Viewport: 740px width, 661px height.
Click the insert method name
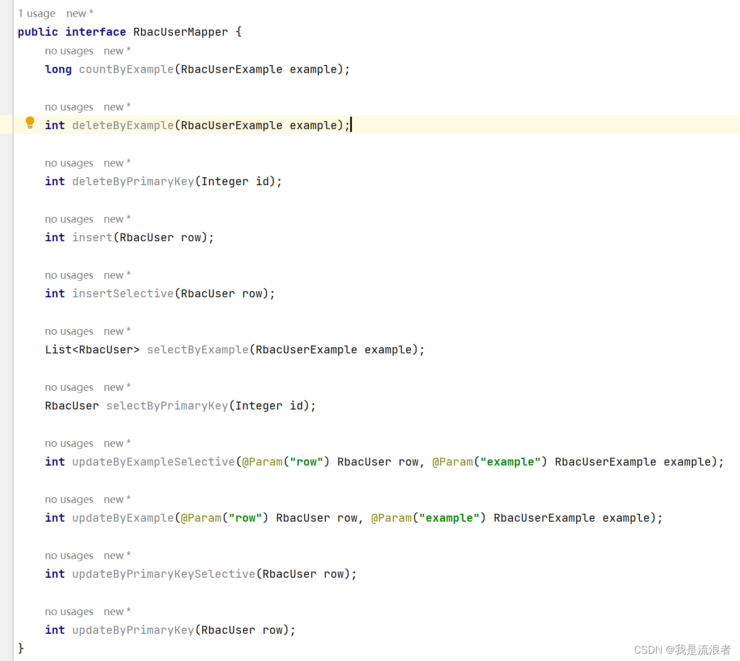[x=92, y=237]
